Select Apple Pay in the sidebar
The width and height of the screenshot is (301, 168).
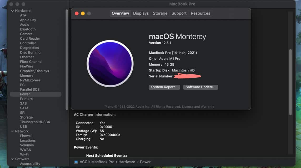28,20
